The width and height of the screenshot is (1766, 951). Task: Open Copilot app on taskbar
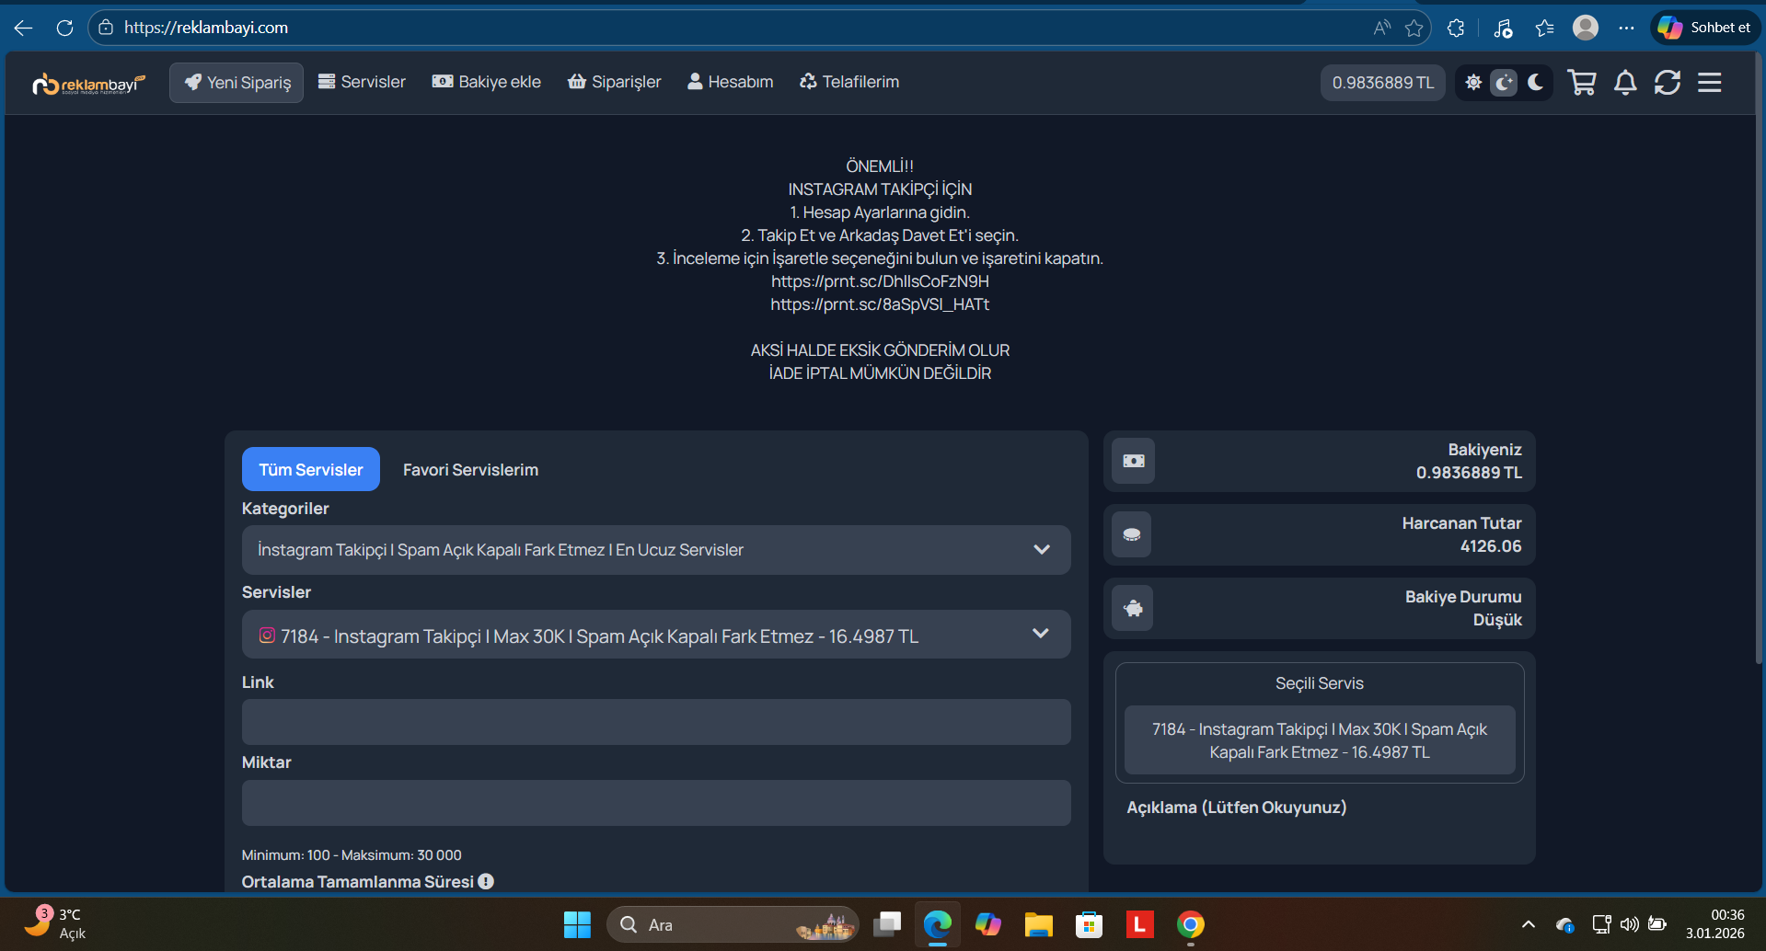point(988,924)
